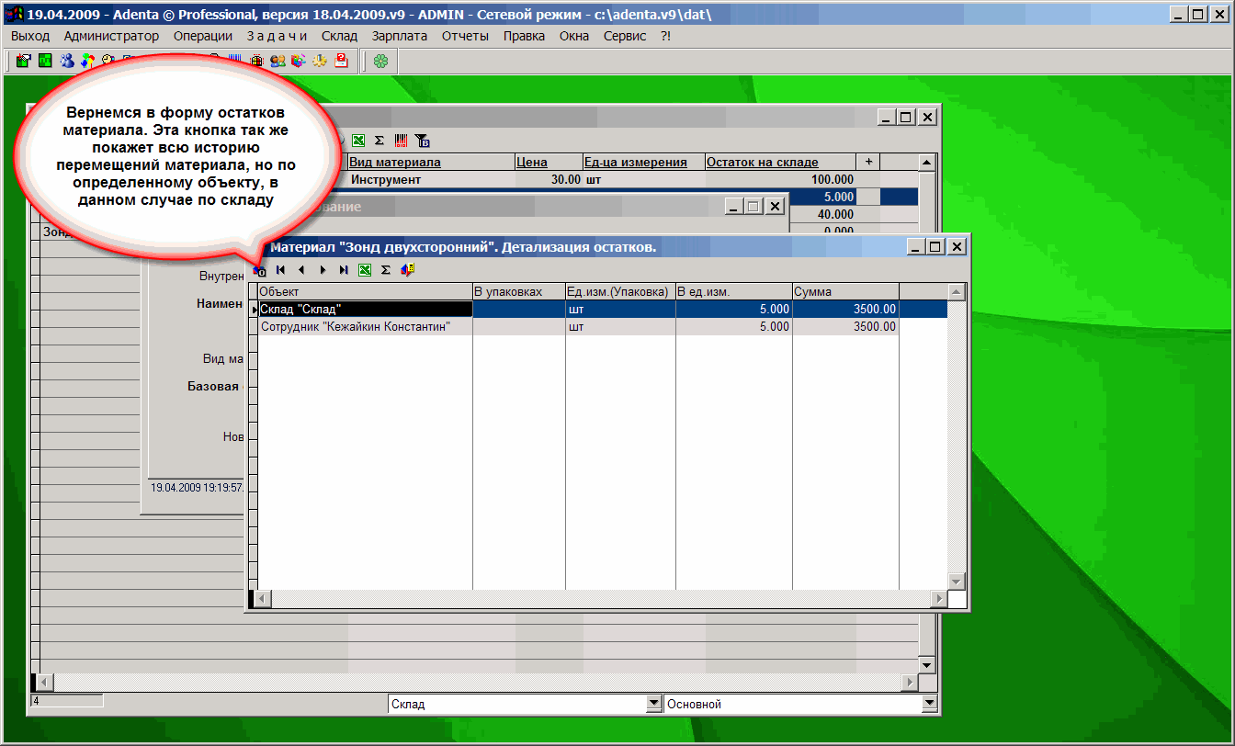Screen dimensions: 1235x746
Task: Sort by Остаток на складе column header
Action: pos(762,162)
